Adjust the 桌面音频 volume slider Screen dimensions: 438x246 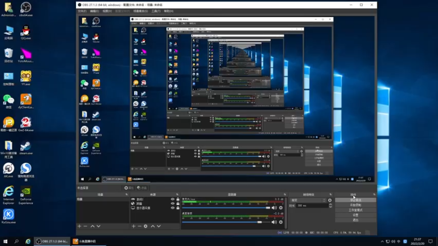coord(226,222)
